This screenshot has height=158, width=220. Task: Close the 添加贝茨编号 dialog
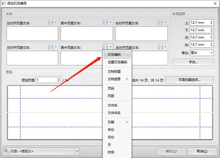pos(215,3)
